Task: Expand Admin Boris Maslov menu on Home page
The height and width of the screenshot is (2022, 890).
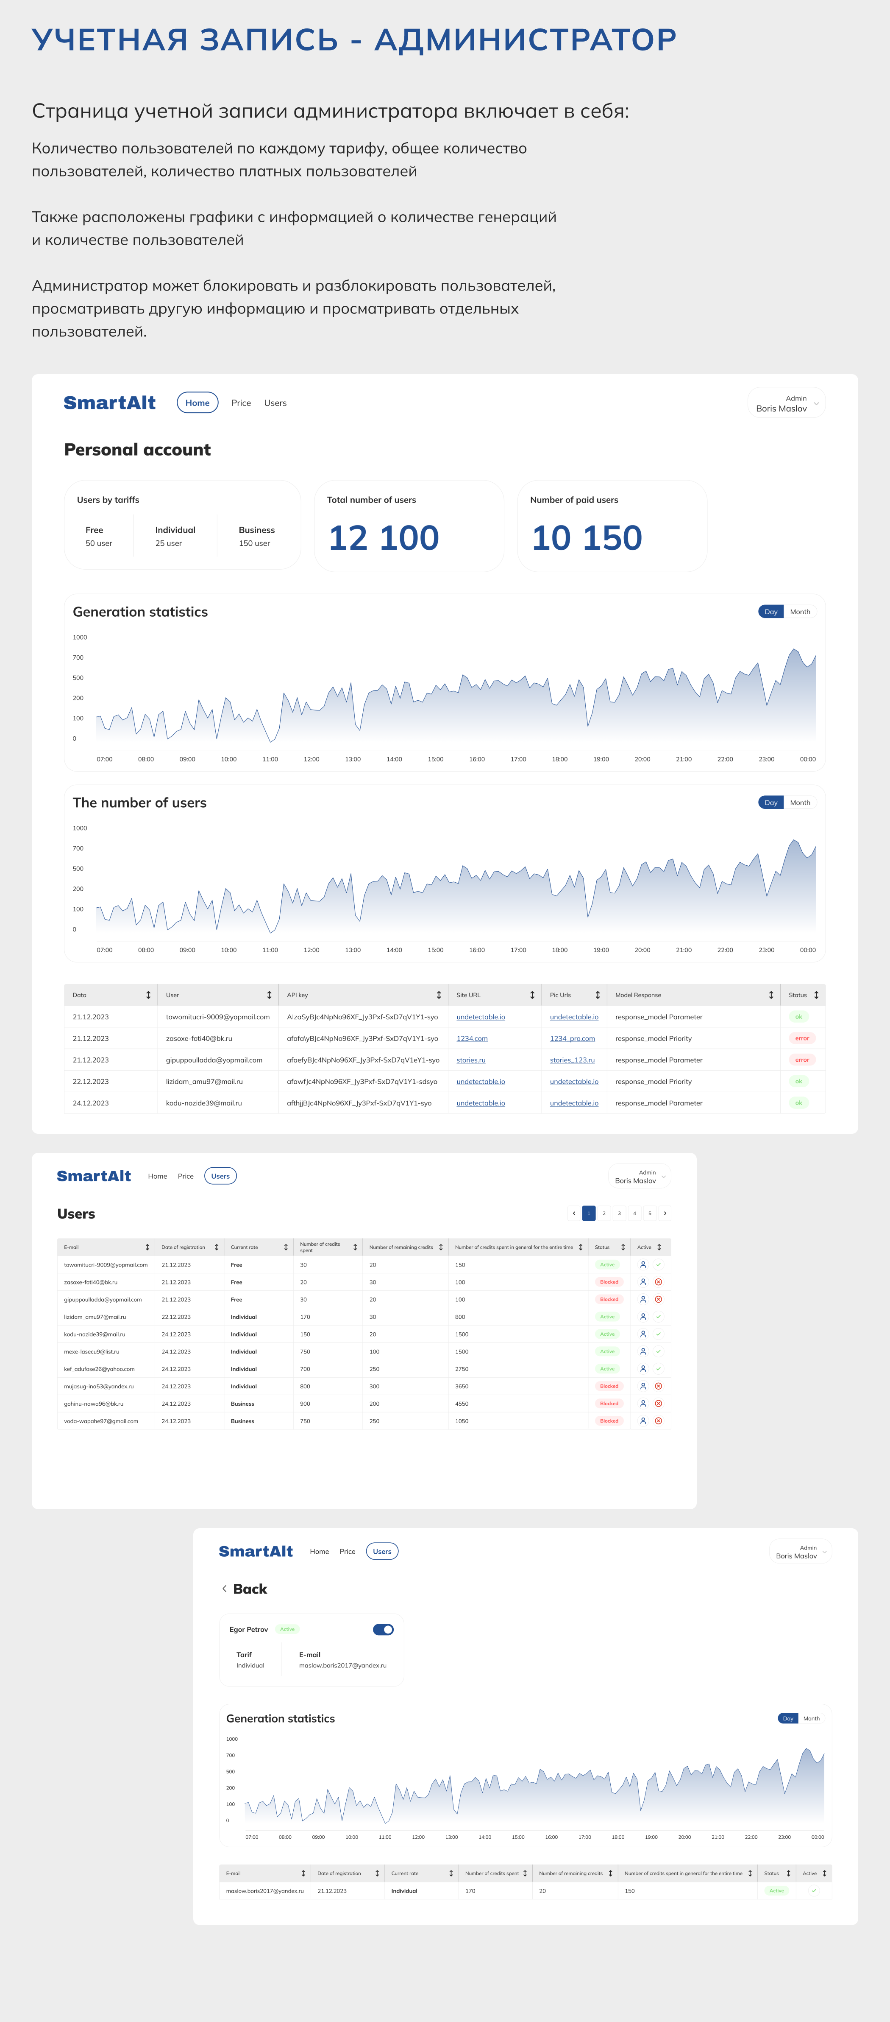Action: pos(815,403)
